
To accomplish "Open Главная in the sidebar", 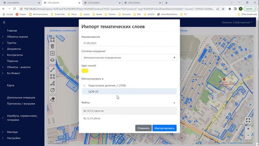I will click(12, 31).
